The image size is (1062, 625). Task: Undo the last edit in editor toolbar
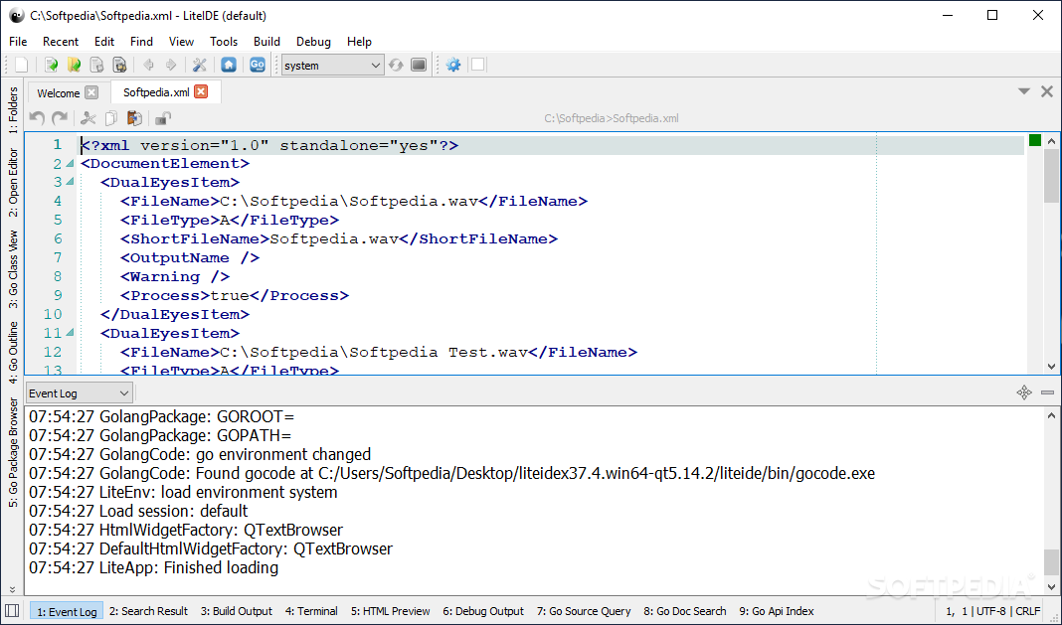tap(37, 118)
